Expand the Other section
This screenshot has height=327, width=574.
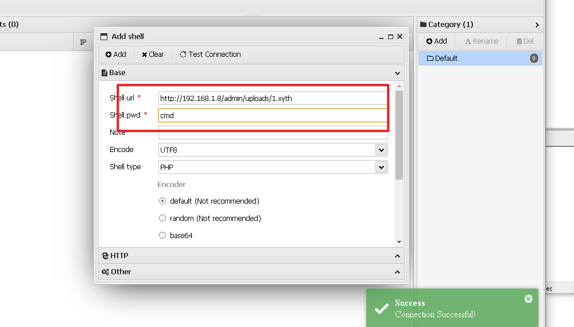tap(251, 272)
